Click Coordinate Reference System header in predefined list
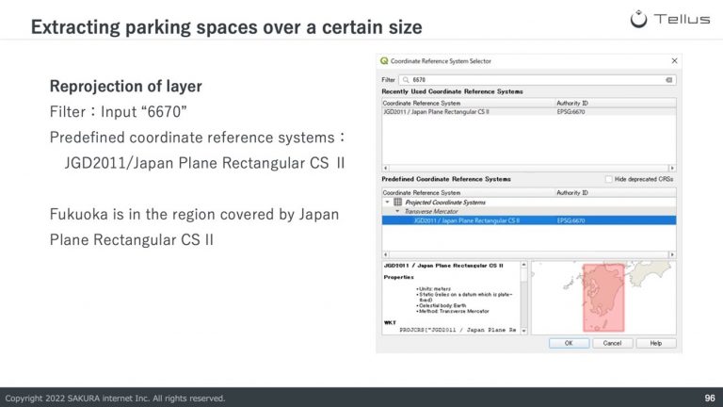 point(422,192)
